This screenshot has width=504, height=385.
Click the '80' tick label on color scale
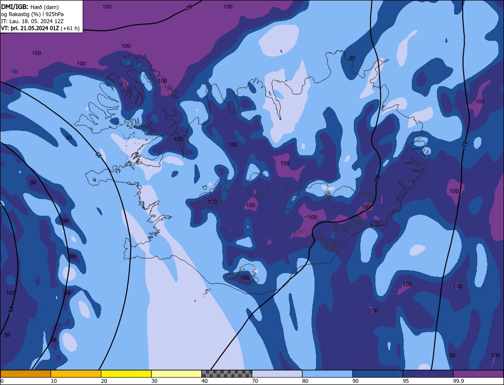point(305,381)
